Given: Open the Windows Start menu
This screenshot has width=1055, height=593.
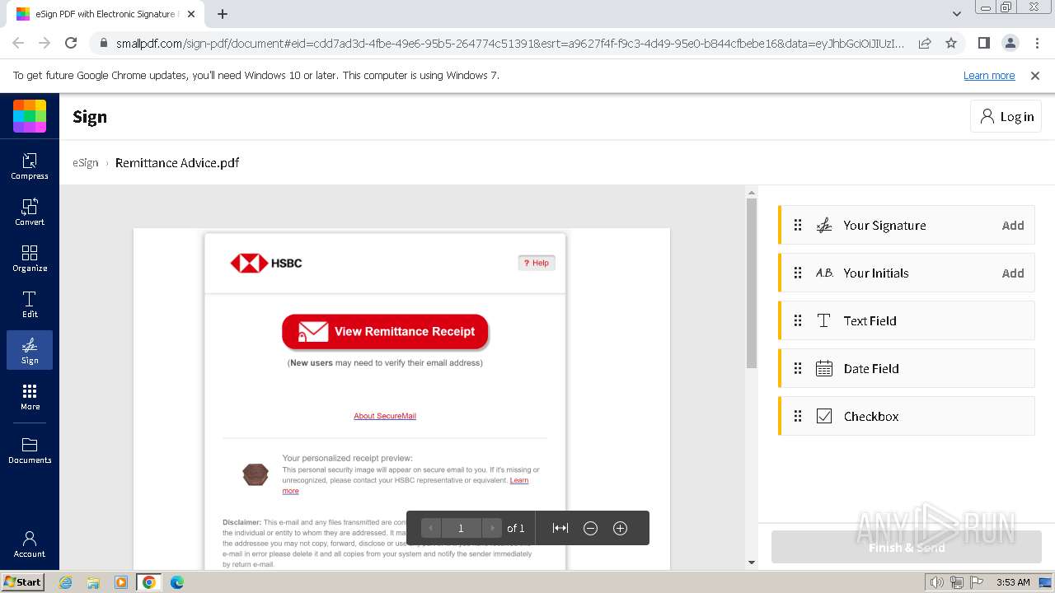Looking at the screenshot, I should coord(23,581).
